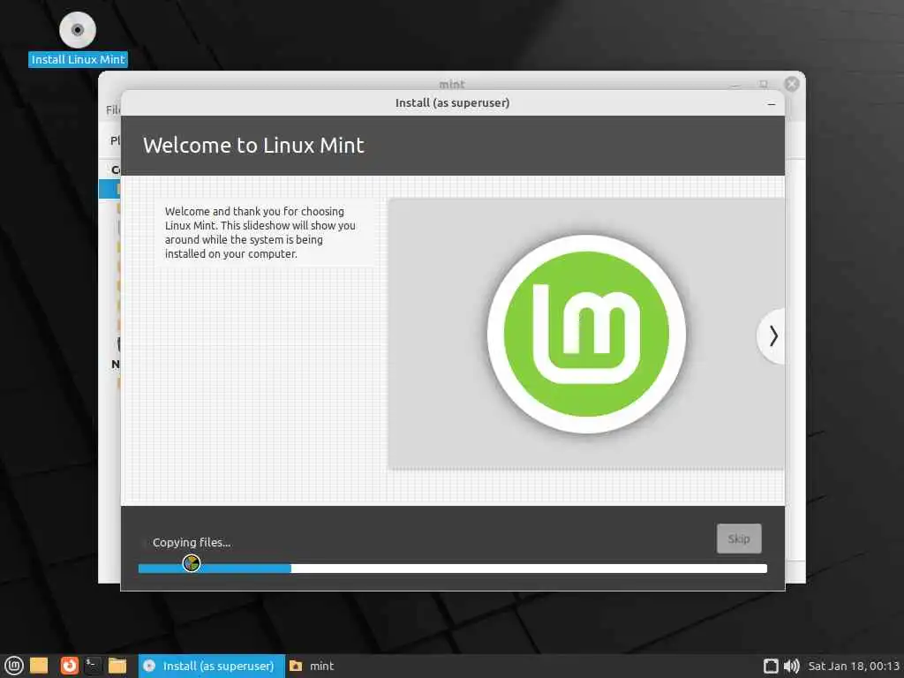The height and width of the screenshot is (678, 904).
Task: Open the Files launcher in the taskbar
Action: [117, 666]
